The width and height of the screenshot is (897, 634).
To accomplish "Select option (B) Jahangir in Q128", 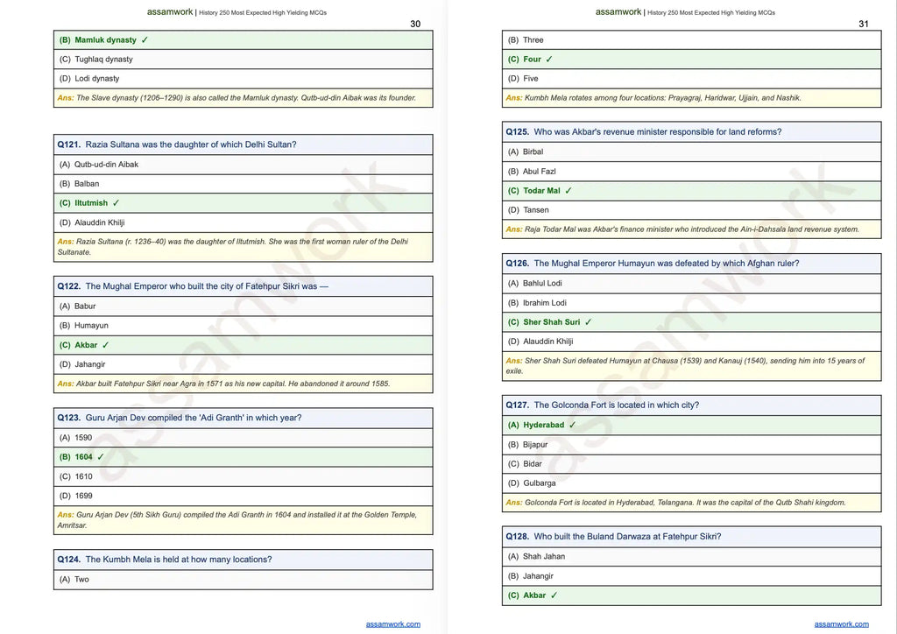I will [x=692, y=576].
